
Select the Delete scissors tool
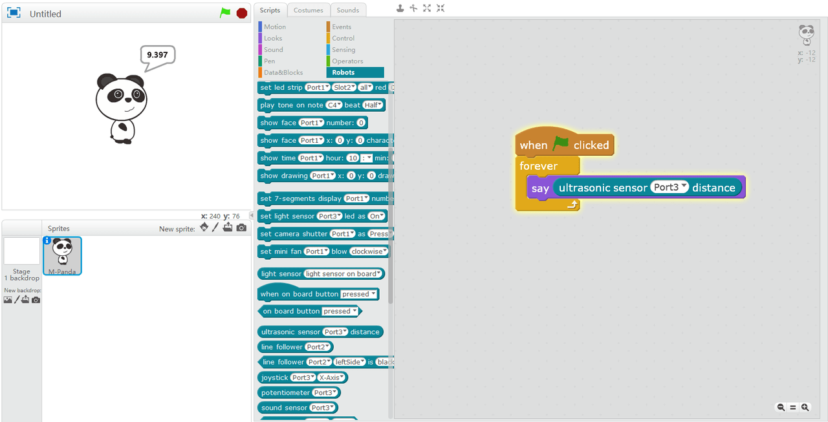click(x=413, y=8)
